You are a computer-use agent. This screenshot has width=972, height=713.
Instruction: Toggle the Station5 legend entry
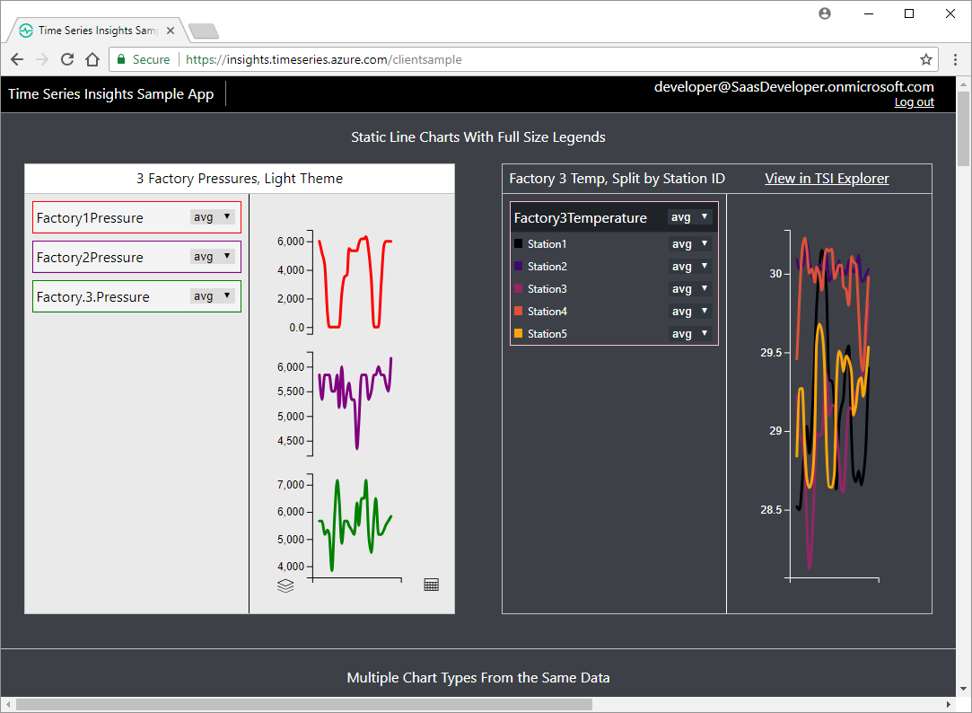(x=547, y=334)
